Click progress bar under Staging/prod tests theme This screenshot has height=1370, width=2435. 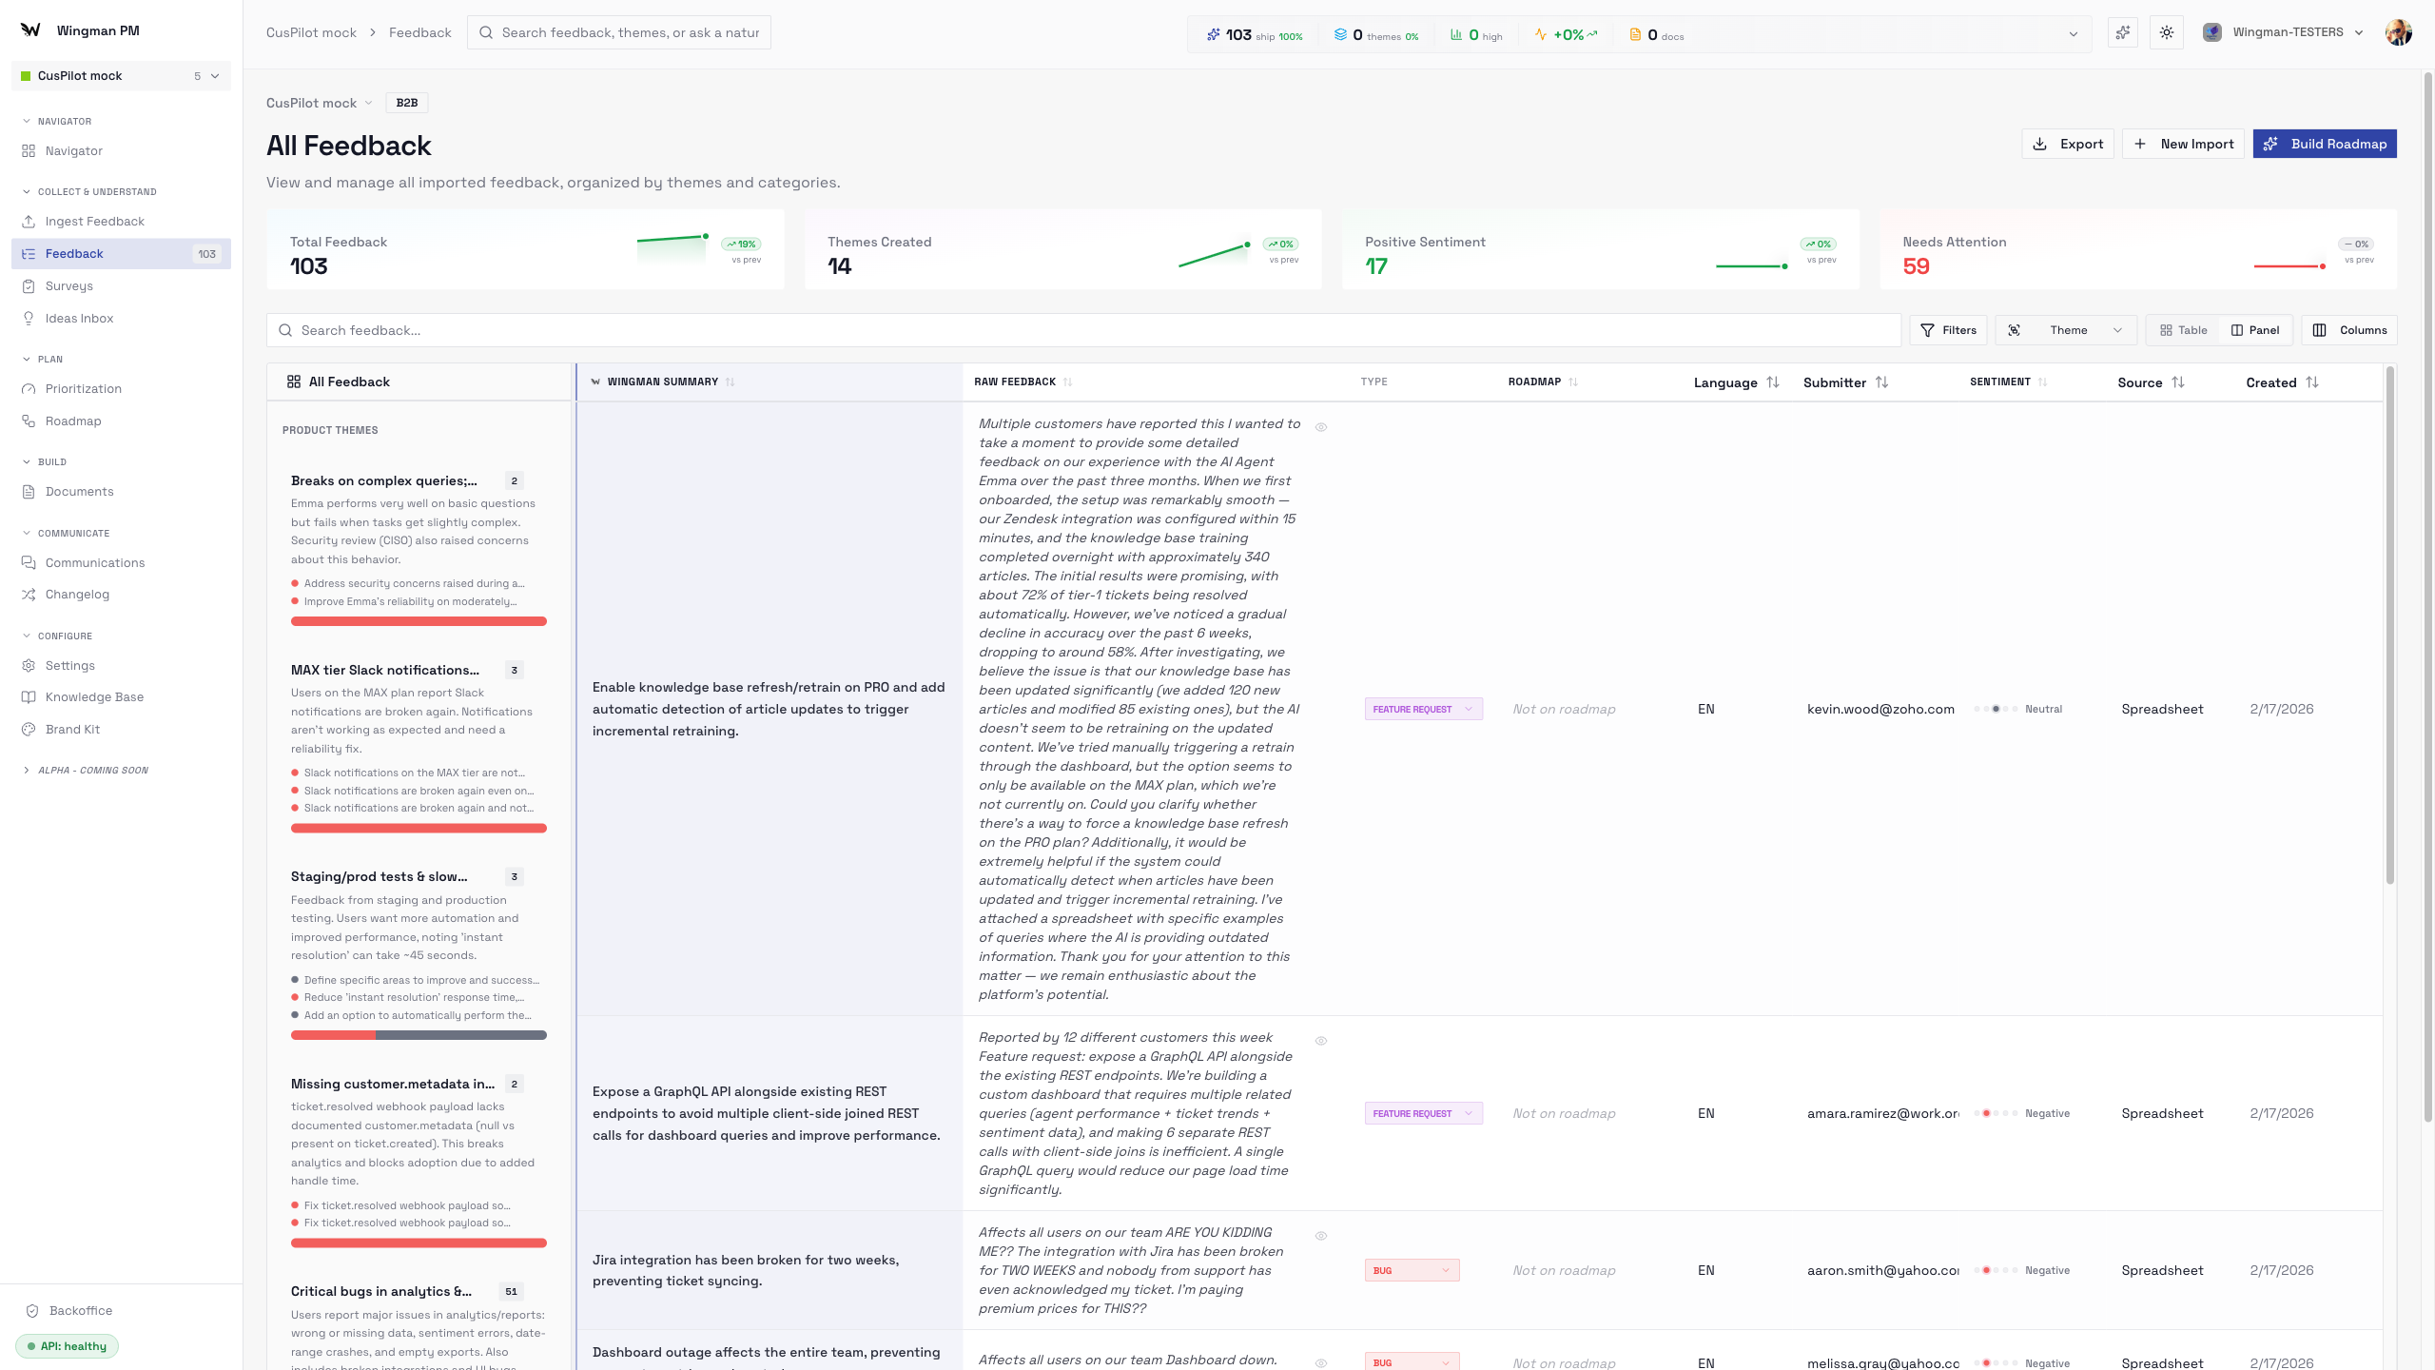coord(419,1035)
